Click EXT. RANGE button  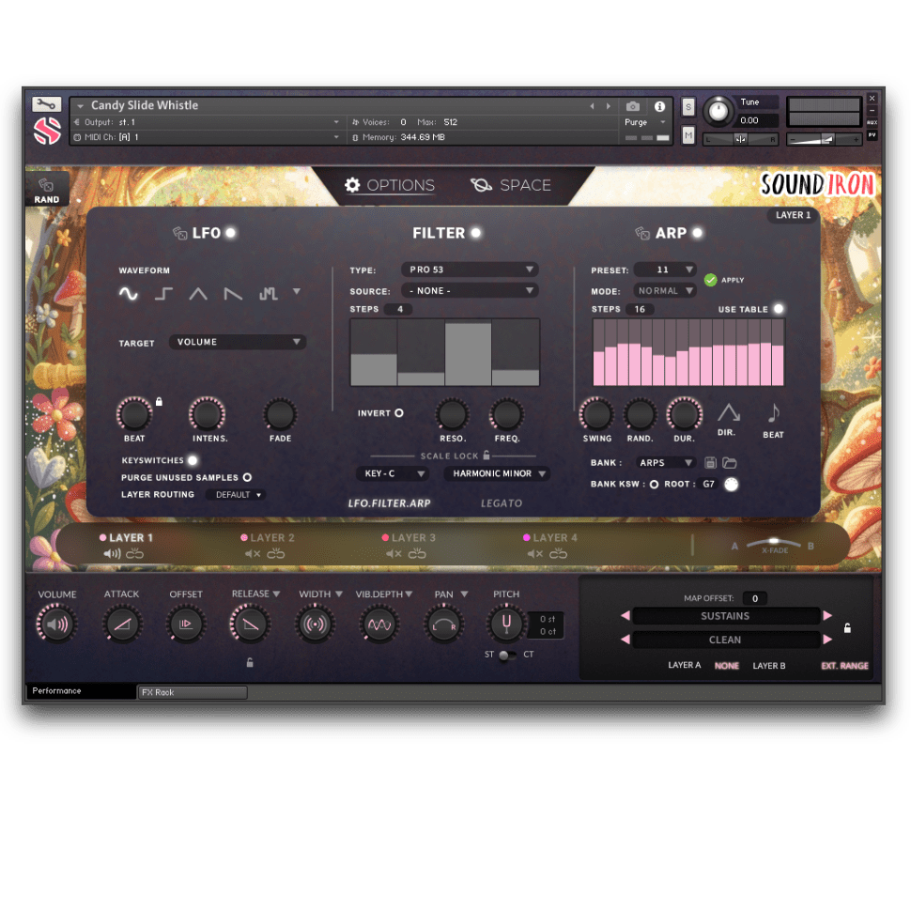click(x=844, y=666)
